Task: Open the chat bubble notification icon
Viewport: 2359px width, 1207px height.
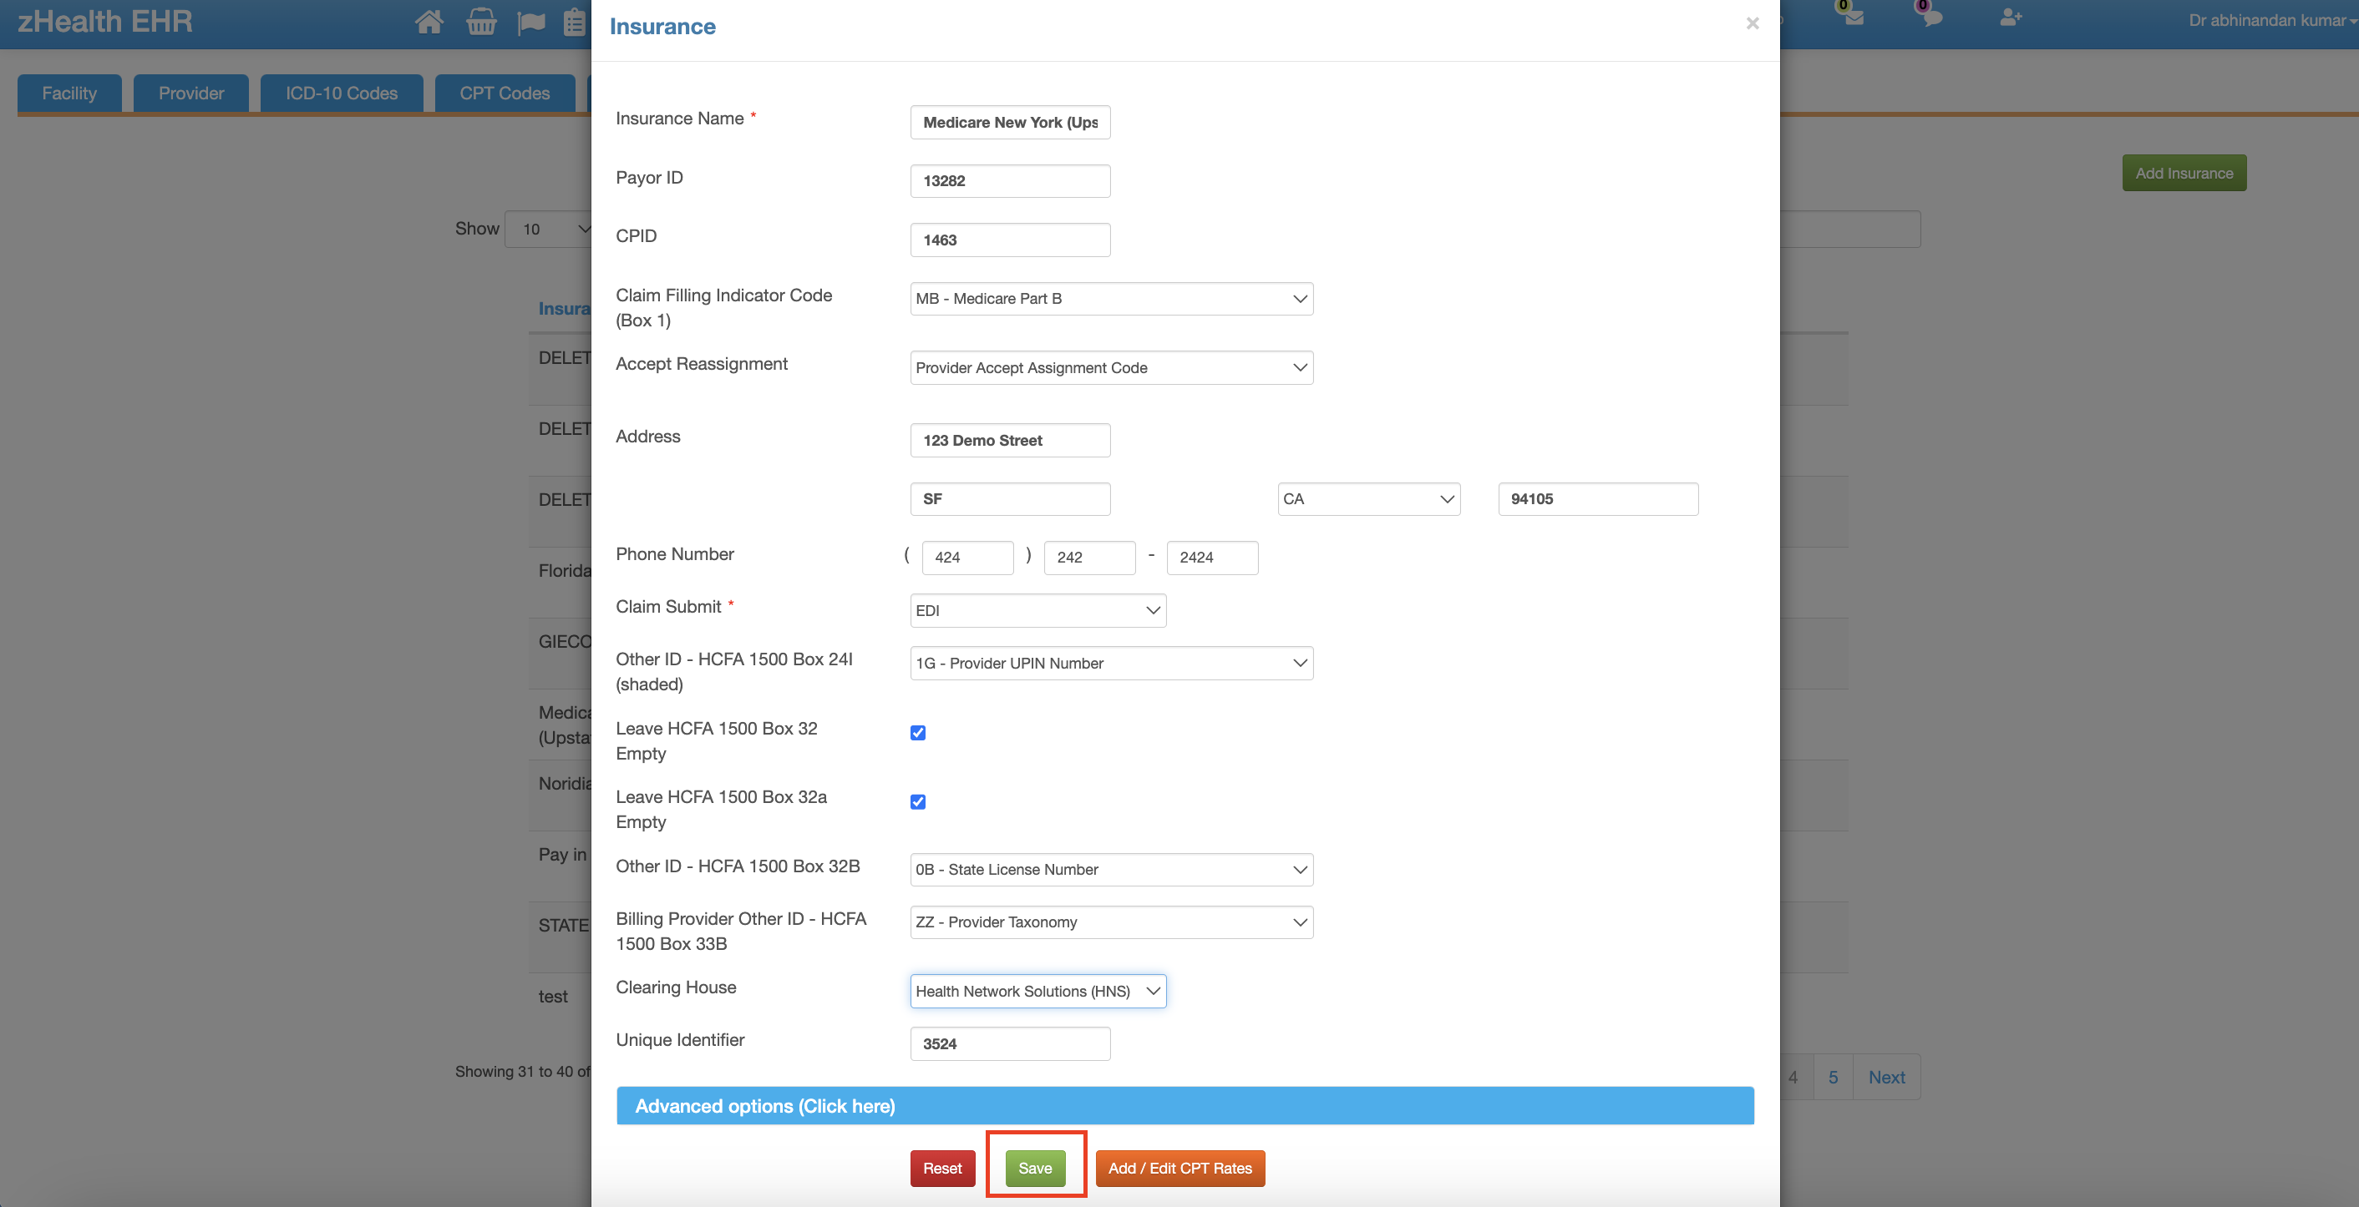Action: click(1931, 17)
